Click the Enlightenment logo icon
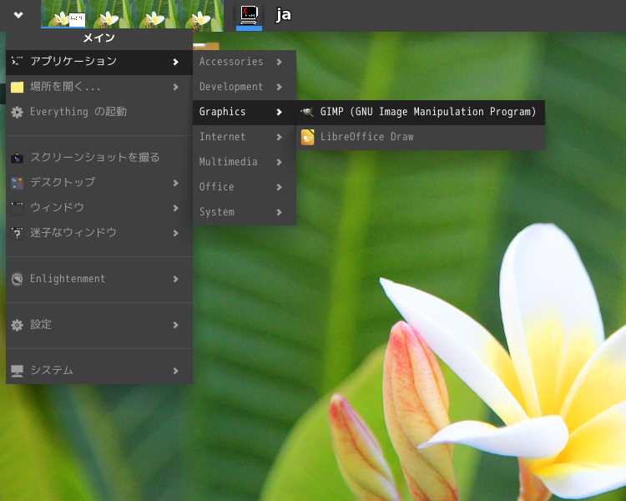The width and height of the screenshot is (626, 501). tap(17, 279)
